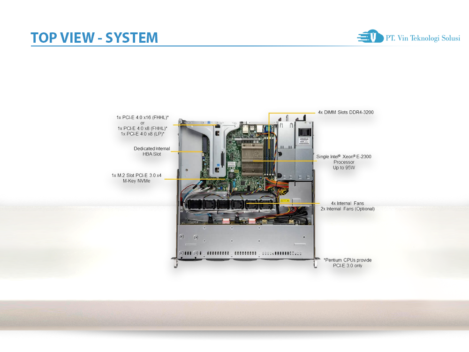The height and width of the screenshot is (352, 469).
Task: Select the 1x PCI-E 4.0 x16 (FHHL) label
Action: pos(143,118)
